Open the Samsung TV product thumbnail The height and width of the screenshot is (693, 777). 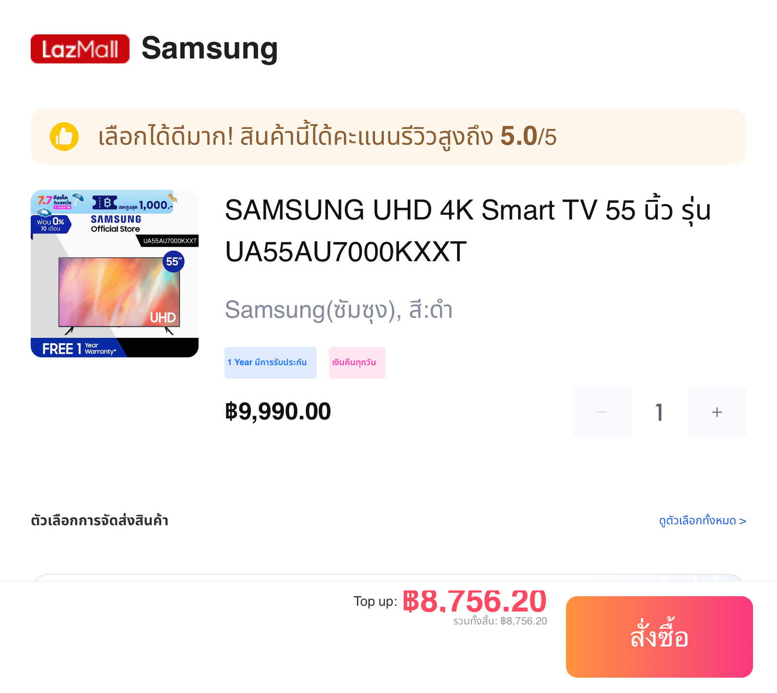click(x=115, y=274)
